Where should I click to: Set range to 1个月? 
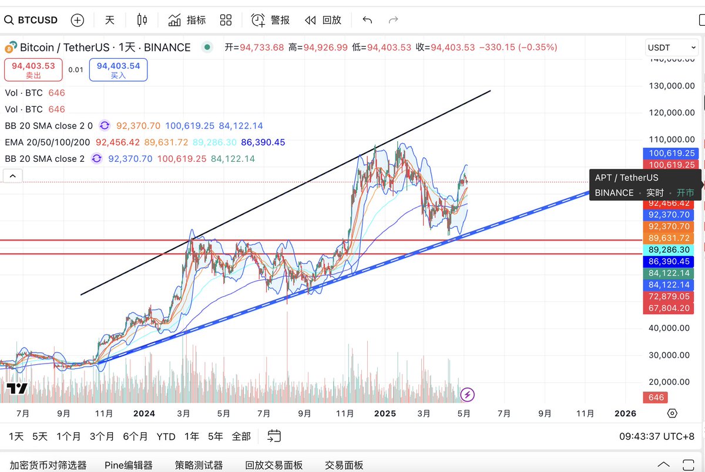point(69,436)
